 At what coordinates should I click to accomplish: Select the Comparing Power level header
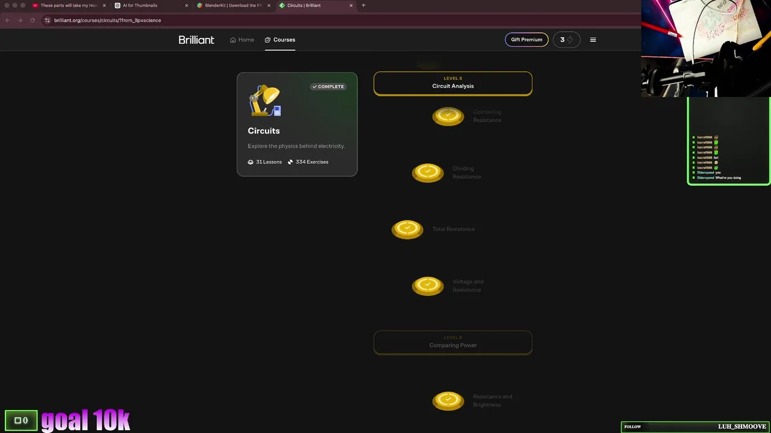[453, 342]
